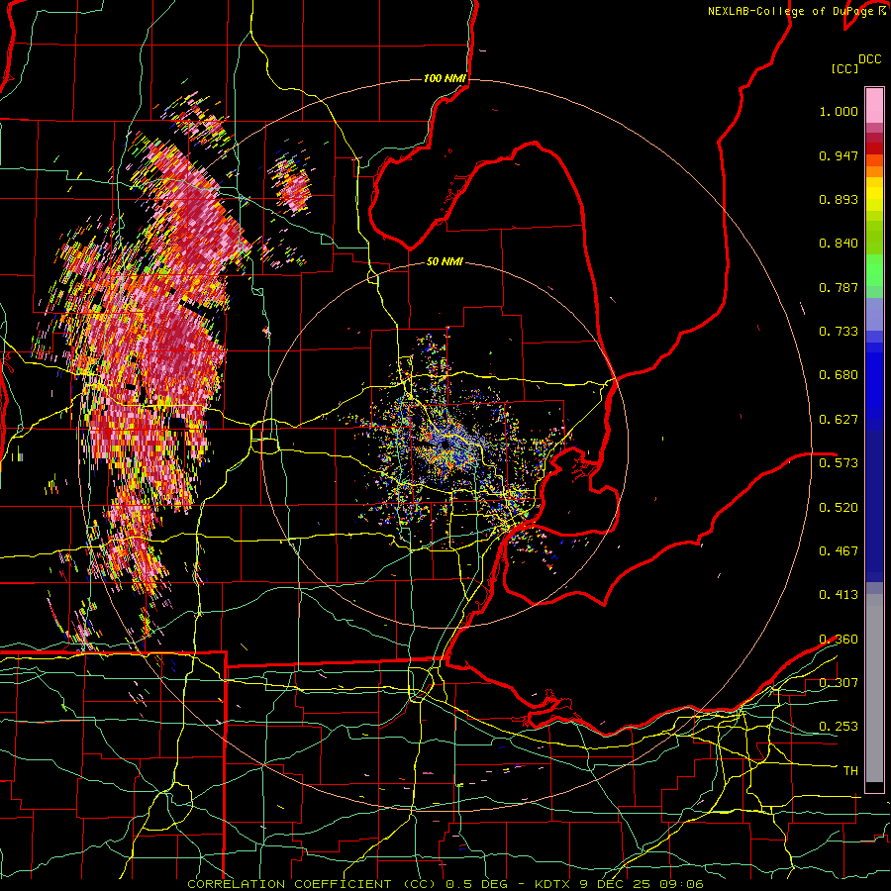Click the bright green color bar segment
Viewport: 891px width, 891px height.
coord(874,270)
